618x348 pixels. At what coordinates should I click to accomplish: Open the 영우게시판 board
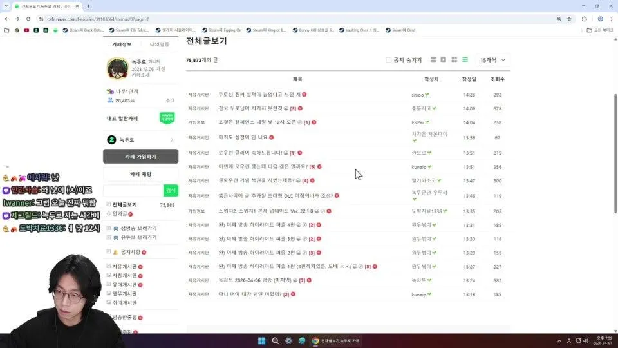pyautogui.click(x=124, y=294)
